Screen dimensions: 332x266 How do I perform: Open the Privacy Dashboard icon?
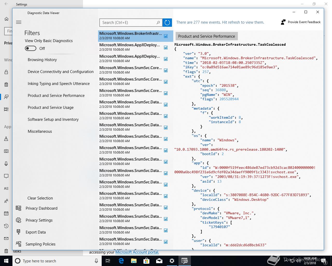[18, 208]
